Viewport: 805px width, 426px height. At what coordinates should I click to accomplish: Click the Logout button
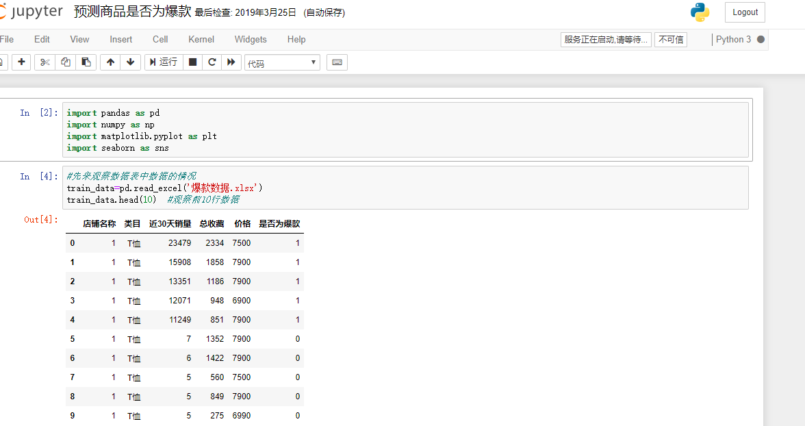click(x=745, y=12)
